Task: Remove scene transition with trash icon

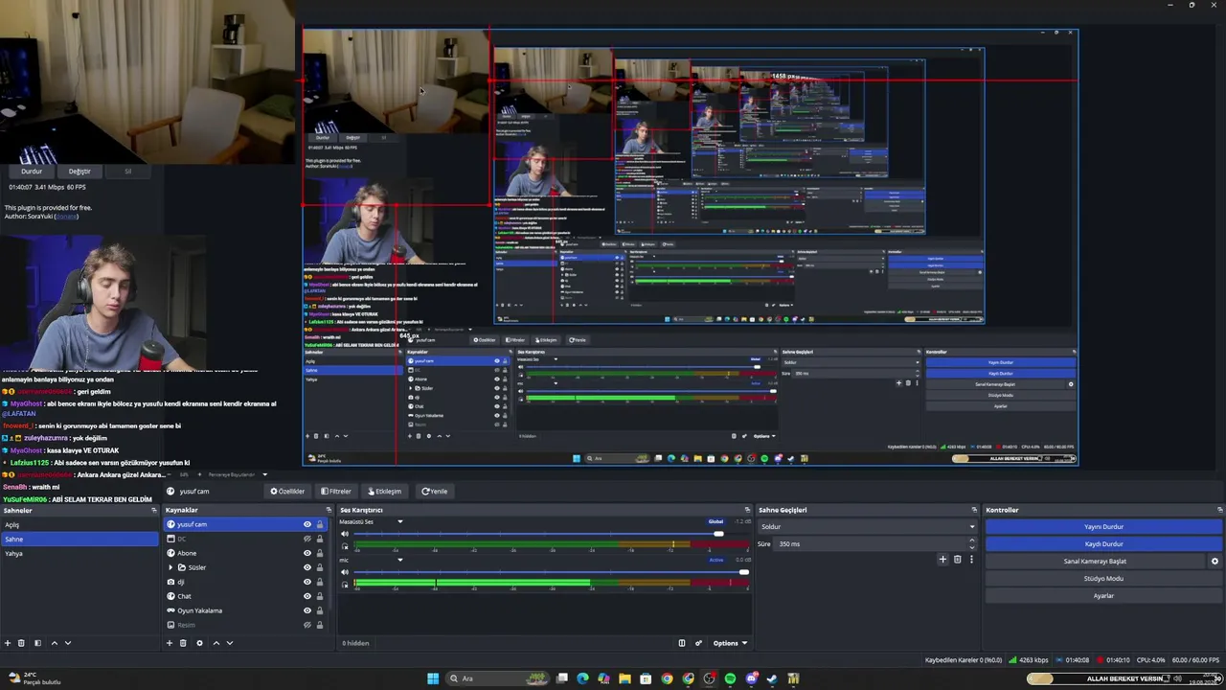Action: [957, 560]
